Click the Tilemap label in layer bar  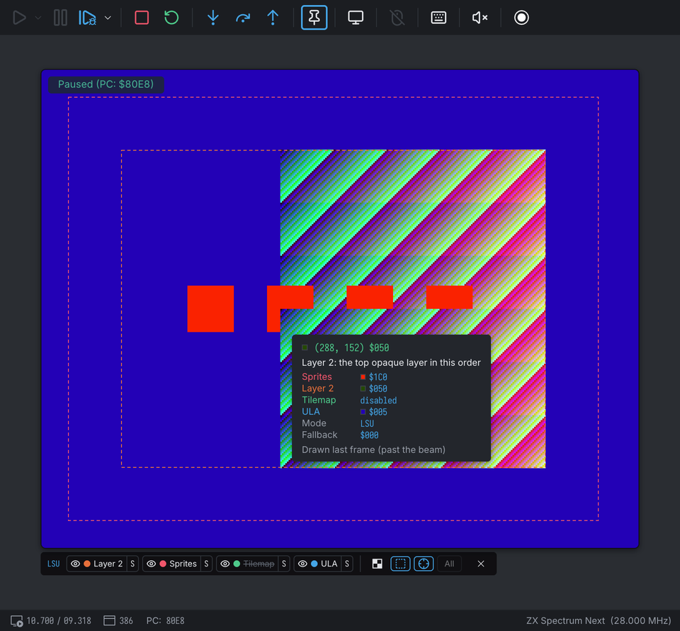pos(259,564)
